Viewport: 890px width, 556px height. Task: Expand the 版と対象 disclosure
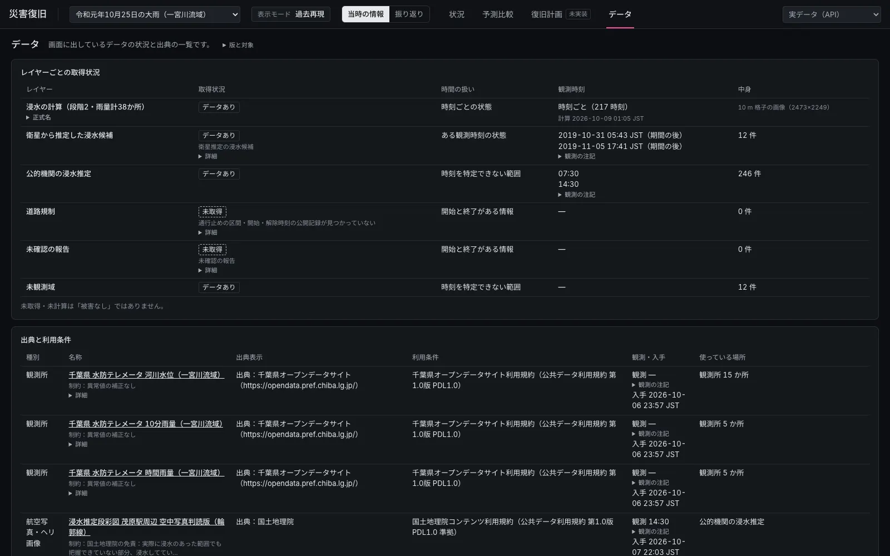pos(238,45)
